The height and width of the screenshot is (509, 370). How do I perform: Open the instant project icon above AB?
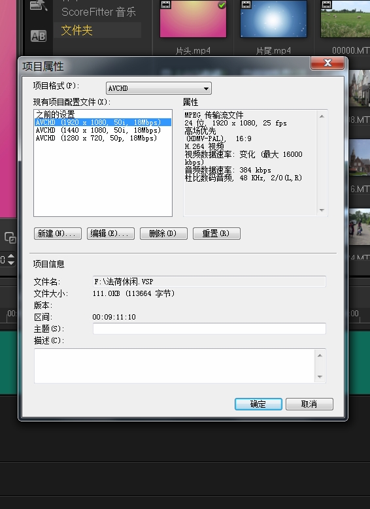39,5
